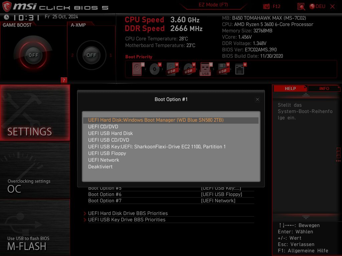This screenshot has height=256, width=342.
Task: Toggle the A-XMP profile knob
Action: pos(91,55)
